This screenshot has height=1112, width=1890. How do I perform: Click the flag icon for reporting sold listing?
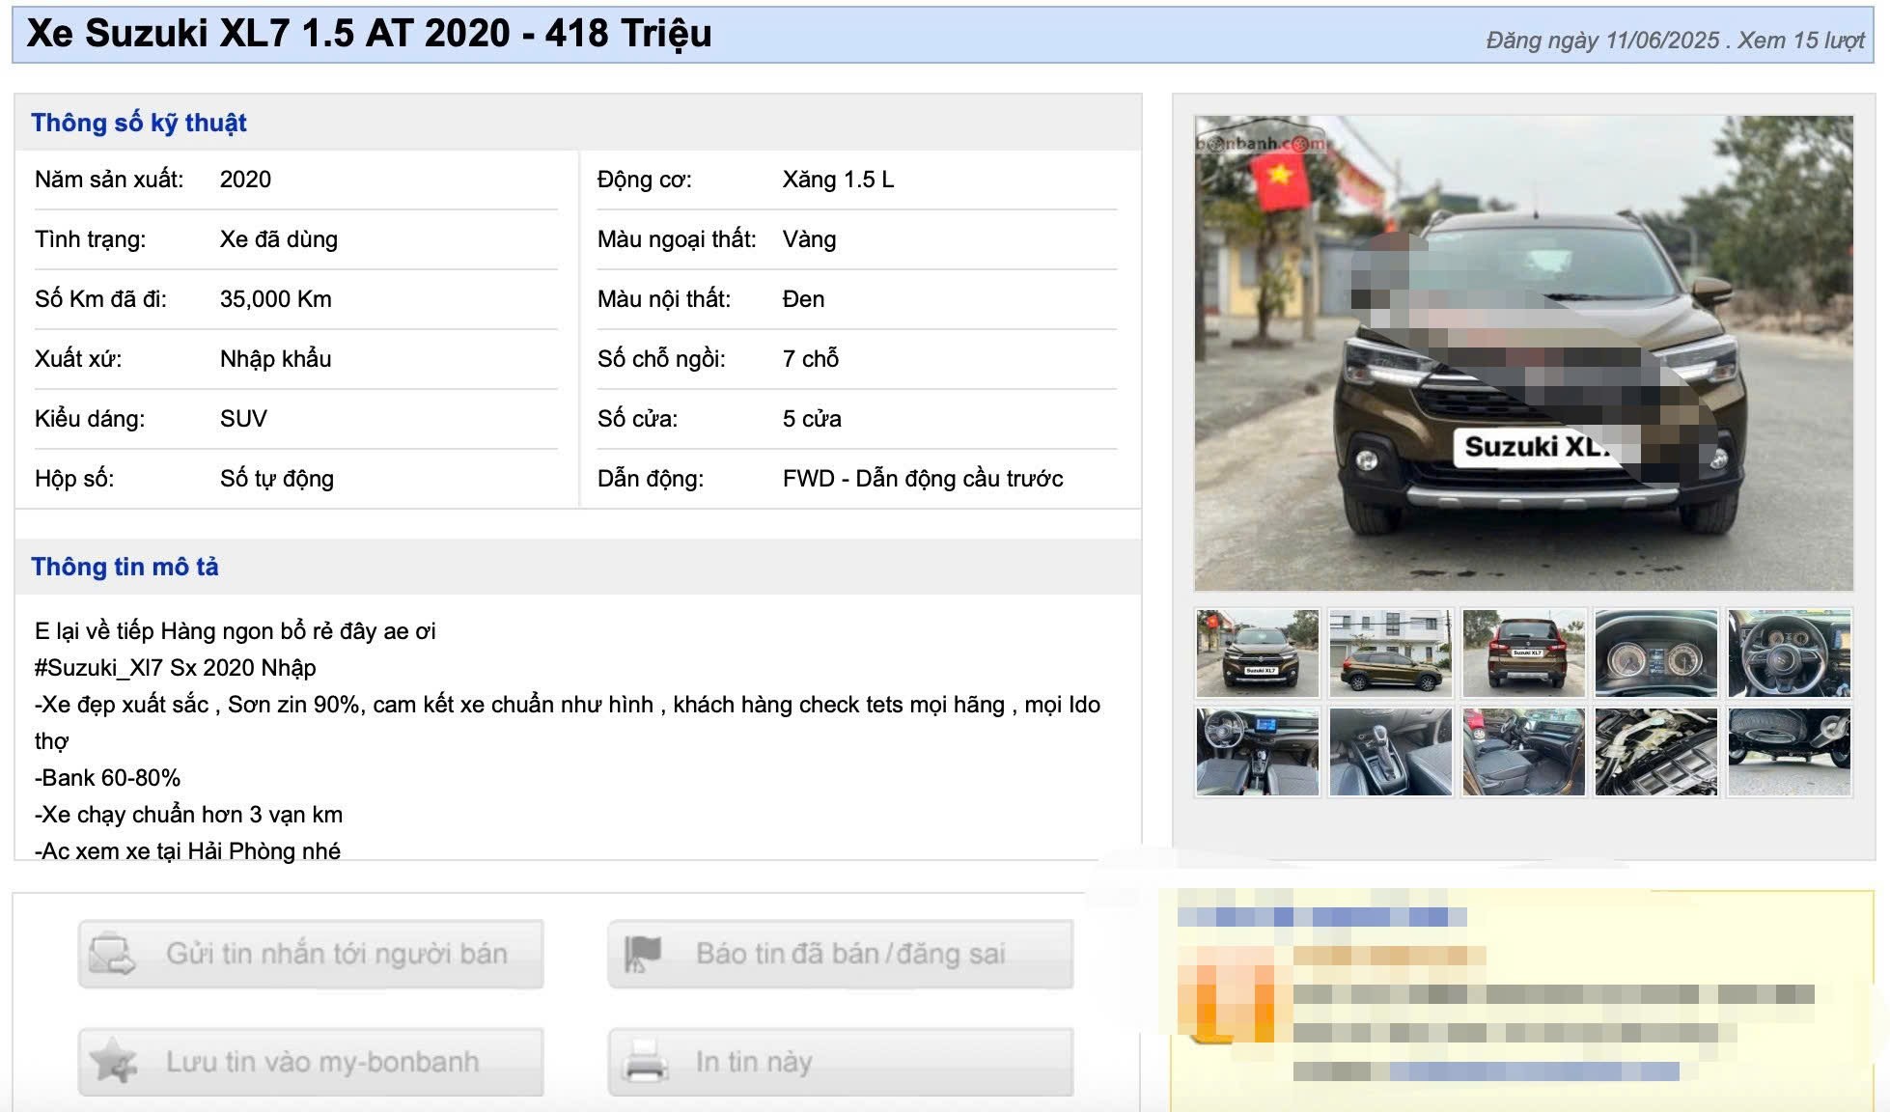click(643, 954)
